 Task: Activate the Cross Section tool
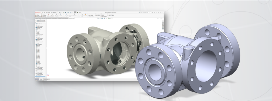tap(74, 15)
